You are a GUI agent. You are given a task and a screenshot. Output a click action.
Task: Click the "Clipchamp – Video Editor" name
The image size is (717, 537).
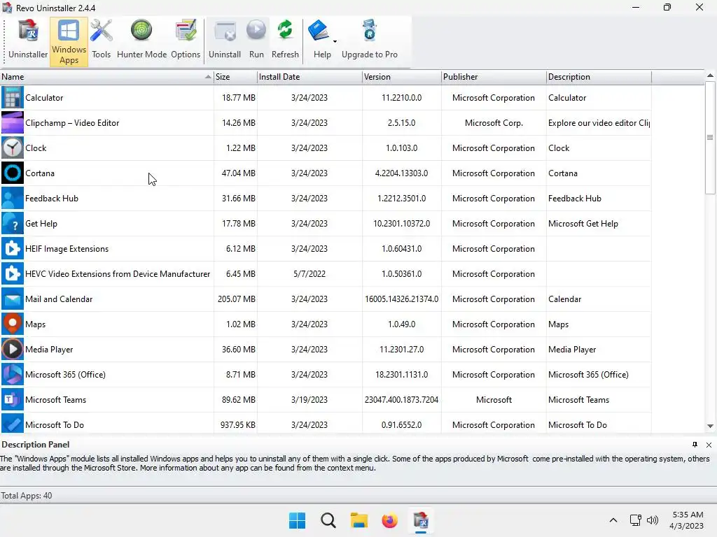coord(72,123)
